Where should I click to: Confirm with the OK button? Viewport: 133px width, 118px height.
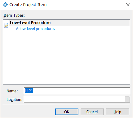pyautogui.click(x=67, y=112)
